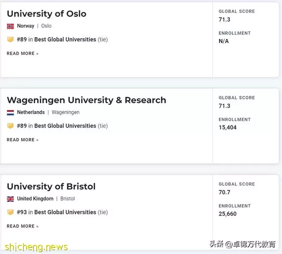This screenshot has height=254, width=282.
Task: Click READ MORE under University of Oslo
Action: pyautogui.click(x=22, y=53)
